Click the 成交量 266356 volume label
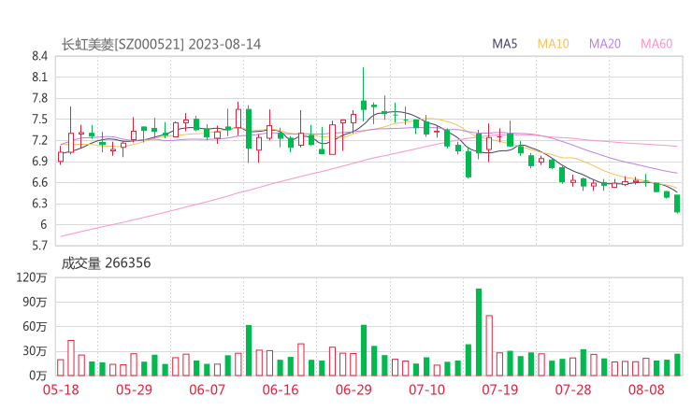This screenshot has width=692, height=411. click(x=106, y=263)
